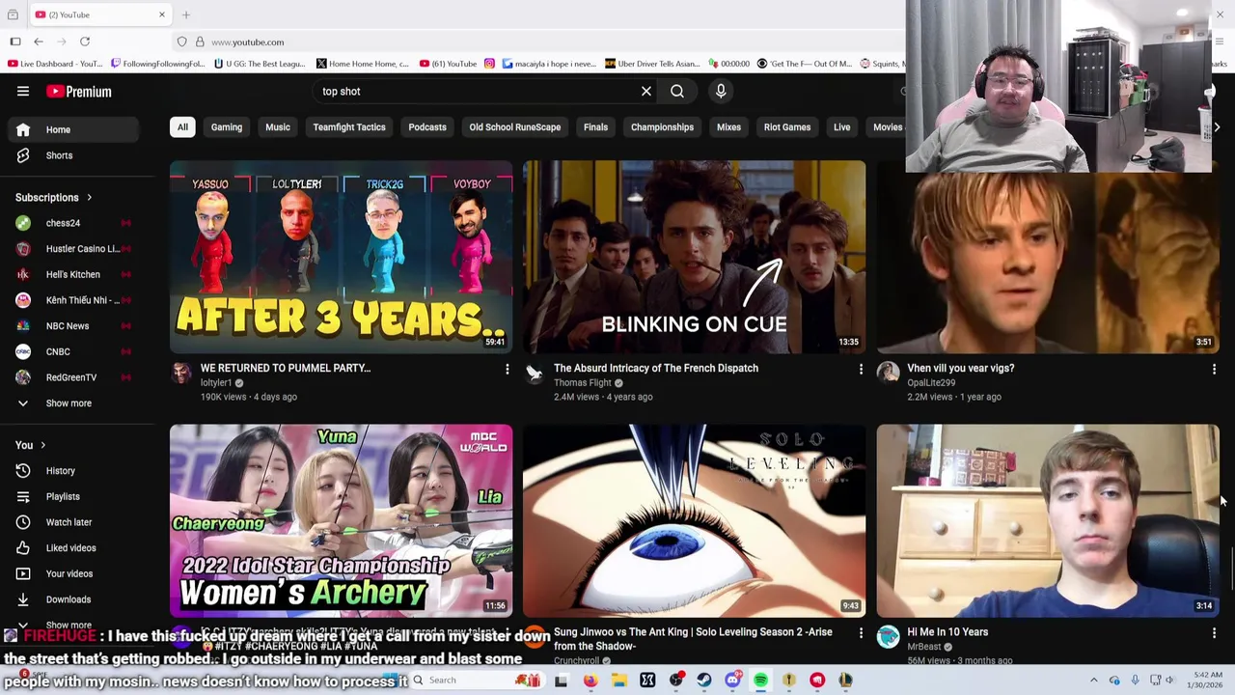Open the 'WE RETURNED TO PUMMEL PARTY' title
1235x695 pixels.
286,368
